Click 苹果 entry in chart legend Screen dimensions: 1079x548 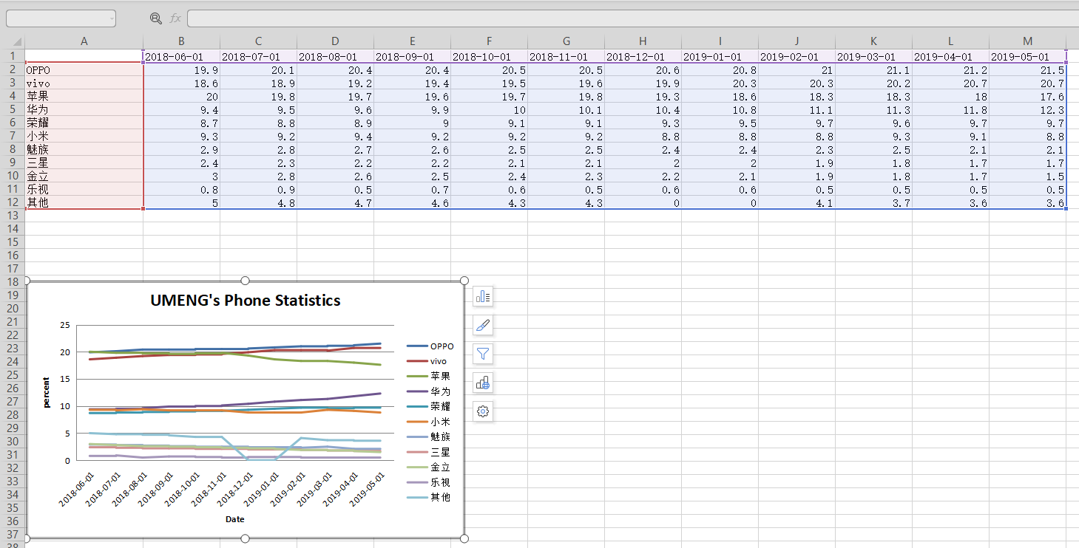(429, 377)
